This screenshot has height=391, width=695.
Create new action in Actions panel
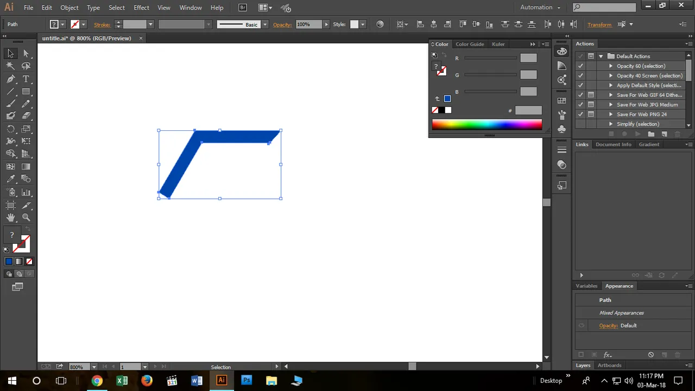click(x=664, y=134)
